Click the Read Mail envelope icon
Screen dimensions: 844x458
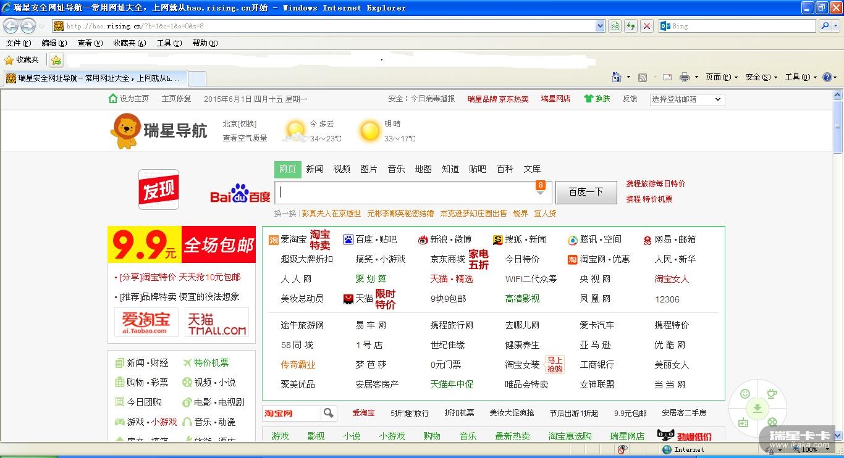(667, 77)
